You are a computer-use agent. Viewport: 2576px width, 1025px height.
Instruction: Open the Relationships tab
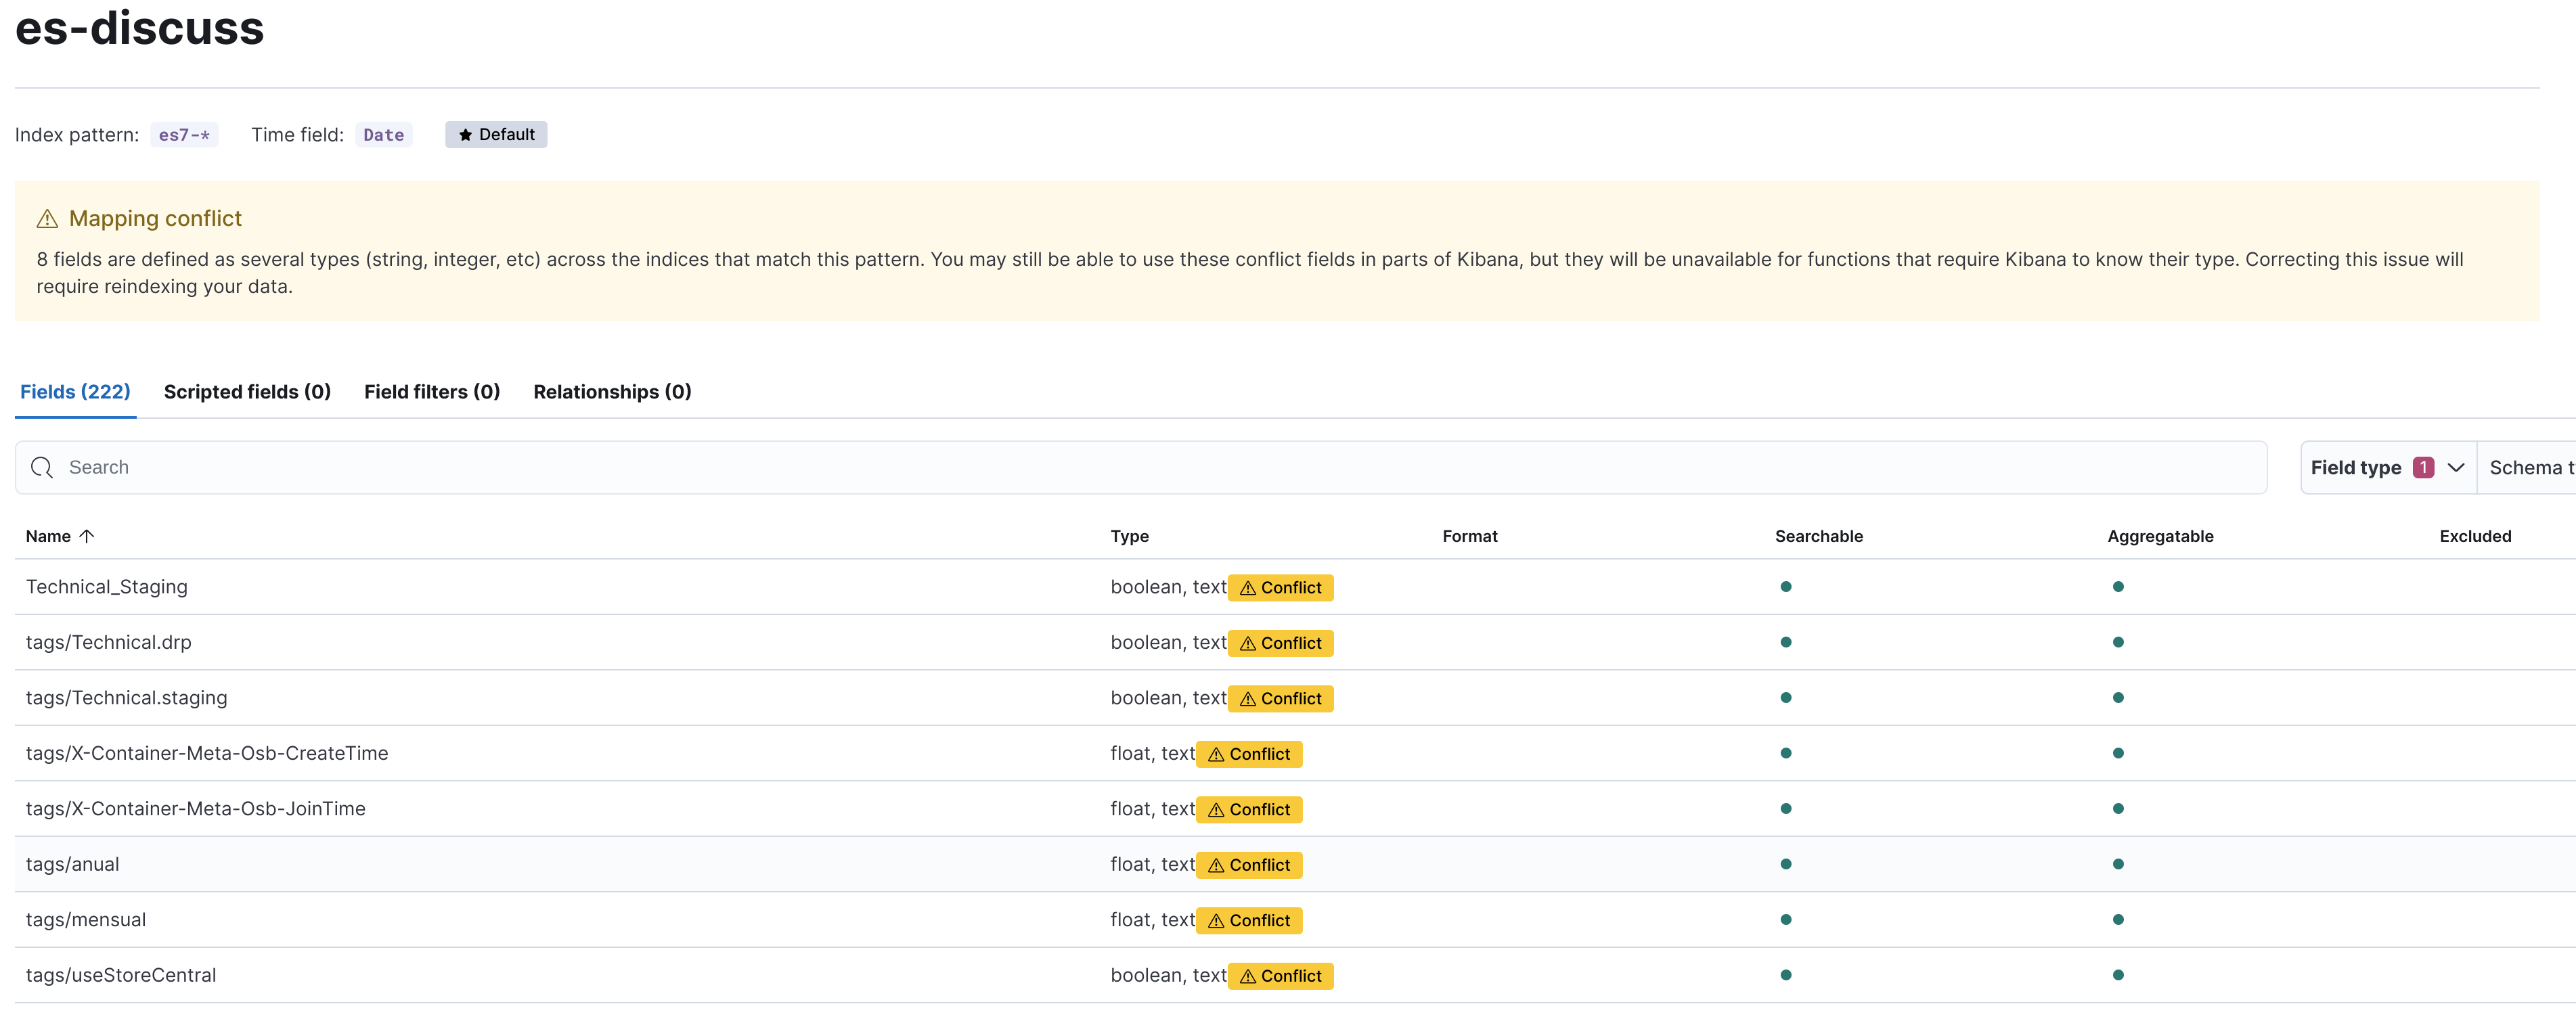[x=612, y=392]
